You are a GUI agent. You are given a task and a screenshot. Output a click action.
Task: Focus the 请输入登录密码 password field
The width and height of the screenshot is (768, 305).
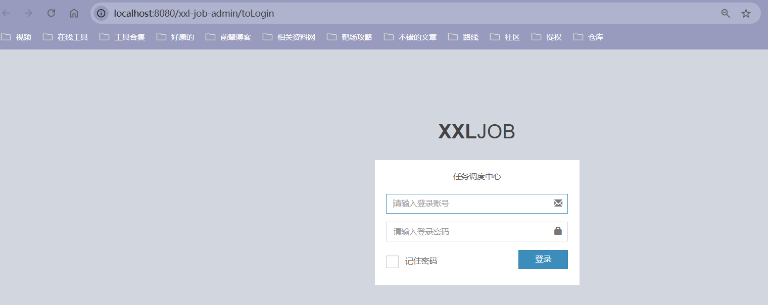click(x=476, y=232)
